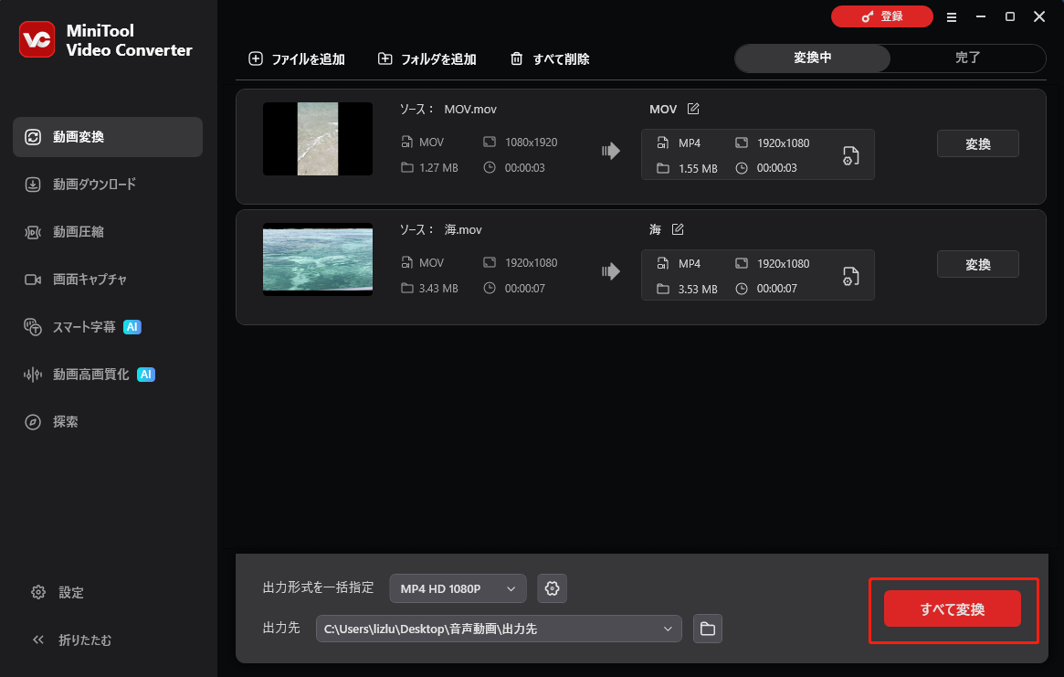Image resolution: width=1064 pixels, height=677 pixels.
Task: Click the source name 海.mov text
Action: coord(463,229)
